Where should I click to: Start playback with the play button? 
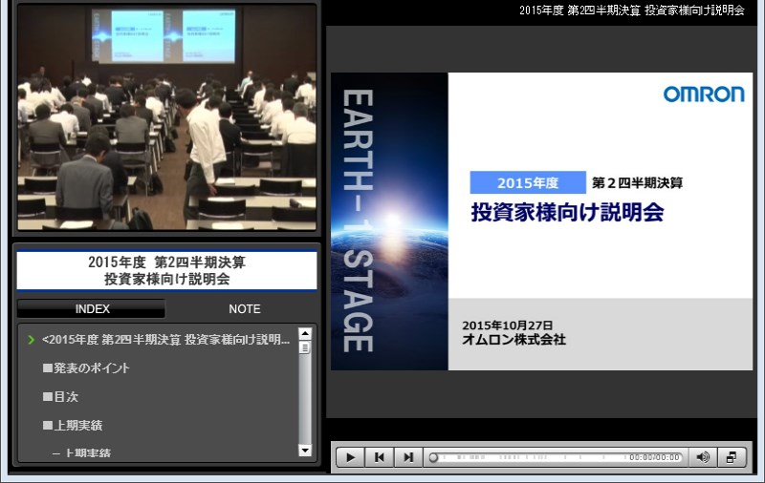pos(350,457)
